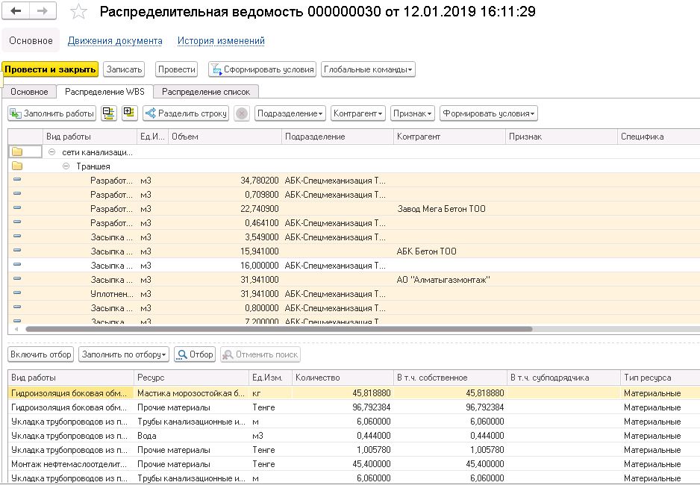Open the Основное tab below the toolbar
The width and height of the screenshot is (700, 485).
point(29,91)
